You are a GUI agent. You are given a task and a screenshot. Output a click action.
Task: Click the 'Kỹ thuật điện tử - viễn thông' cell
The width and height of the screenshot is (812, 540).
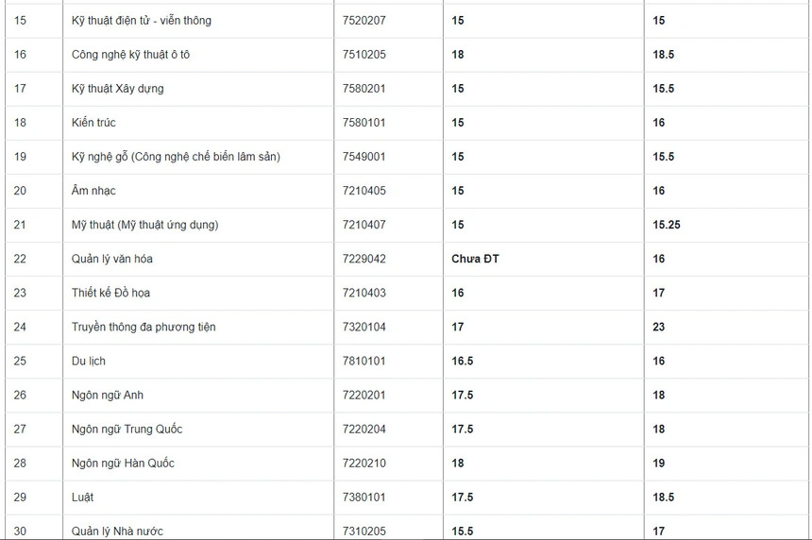[x=142, y=21]
